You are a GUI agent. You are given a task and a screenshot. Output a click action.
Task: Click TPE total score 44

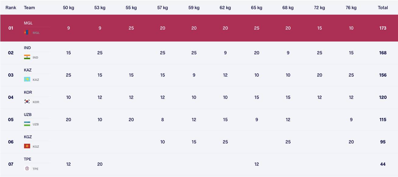[x=383, y=164]
